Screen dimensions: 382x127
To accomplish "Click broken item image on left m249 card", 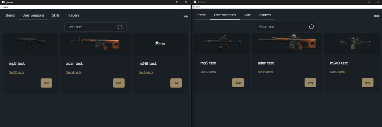I will (x=160, y=44).
